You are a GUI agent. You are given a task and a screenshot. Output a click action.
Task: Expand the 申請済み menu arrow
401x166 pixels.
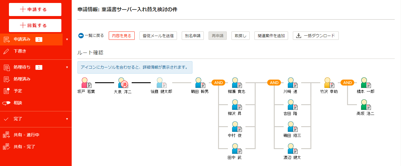pyautogui.click(x=67, y=39)
